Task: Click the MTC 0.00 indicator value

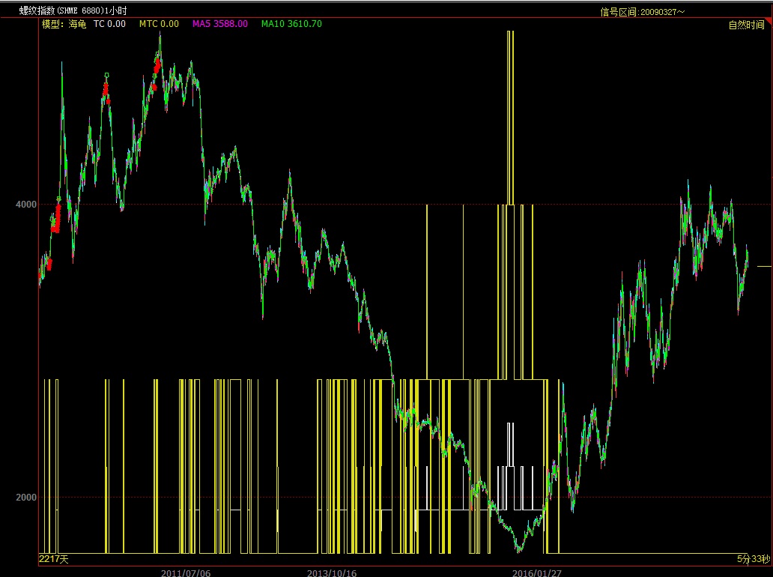Action: coord(159,24)
